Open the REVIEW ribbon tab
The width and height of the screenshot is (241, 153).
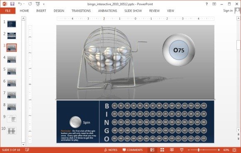click(x=155, y=11)
